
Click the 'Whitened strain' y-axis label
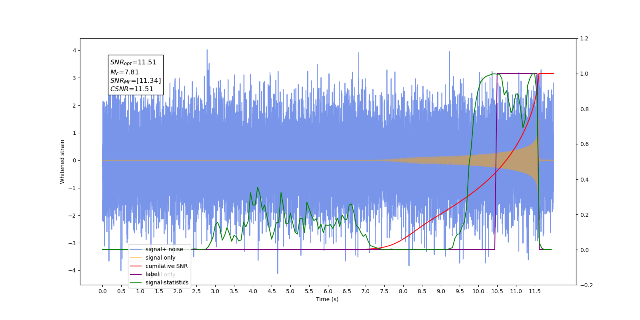[x=62, y=162]
